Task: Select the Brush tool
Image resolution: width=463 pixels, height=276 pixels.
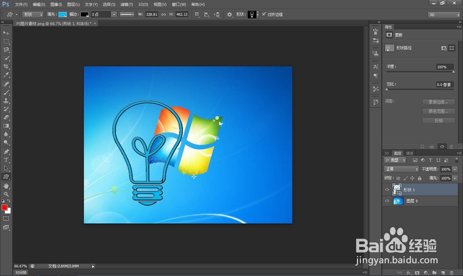Action: tap(6, 92)
